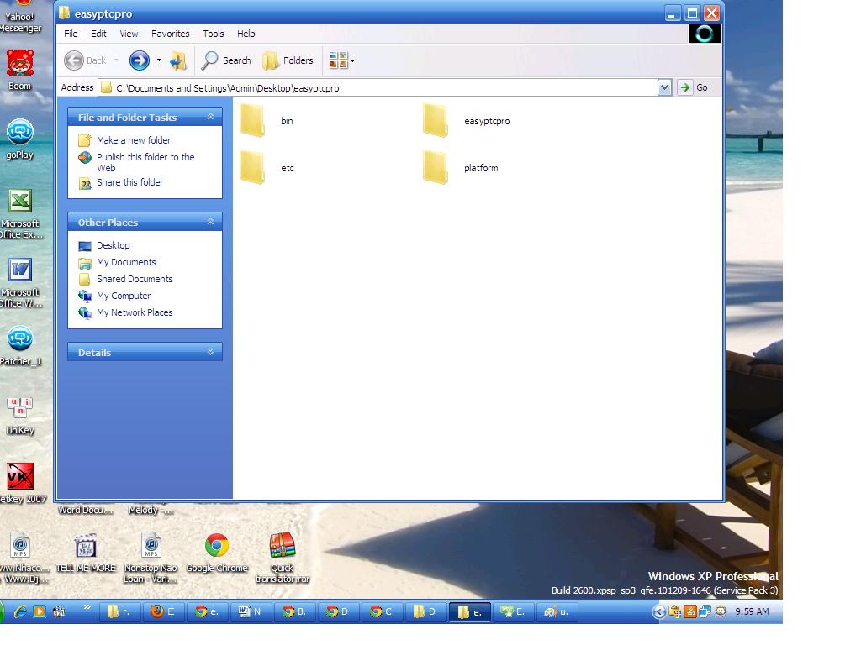
Task: Open the bin folder icon
Action: coord(252,121)
